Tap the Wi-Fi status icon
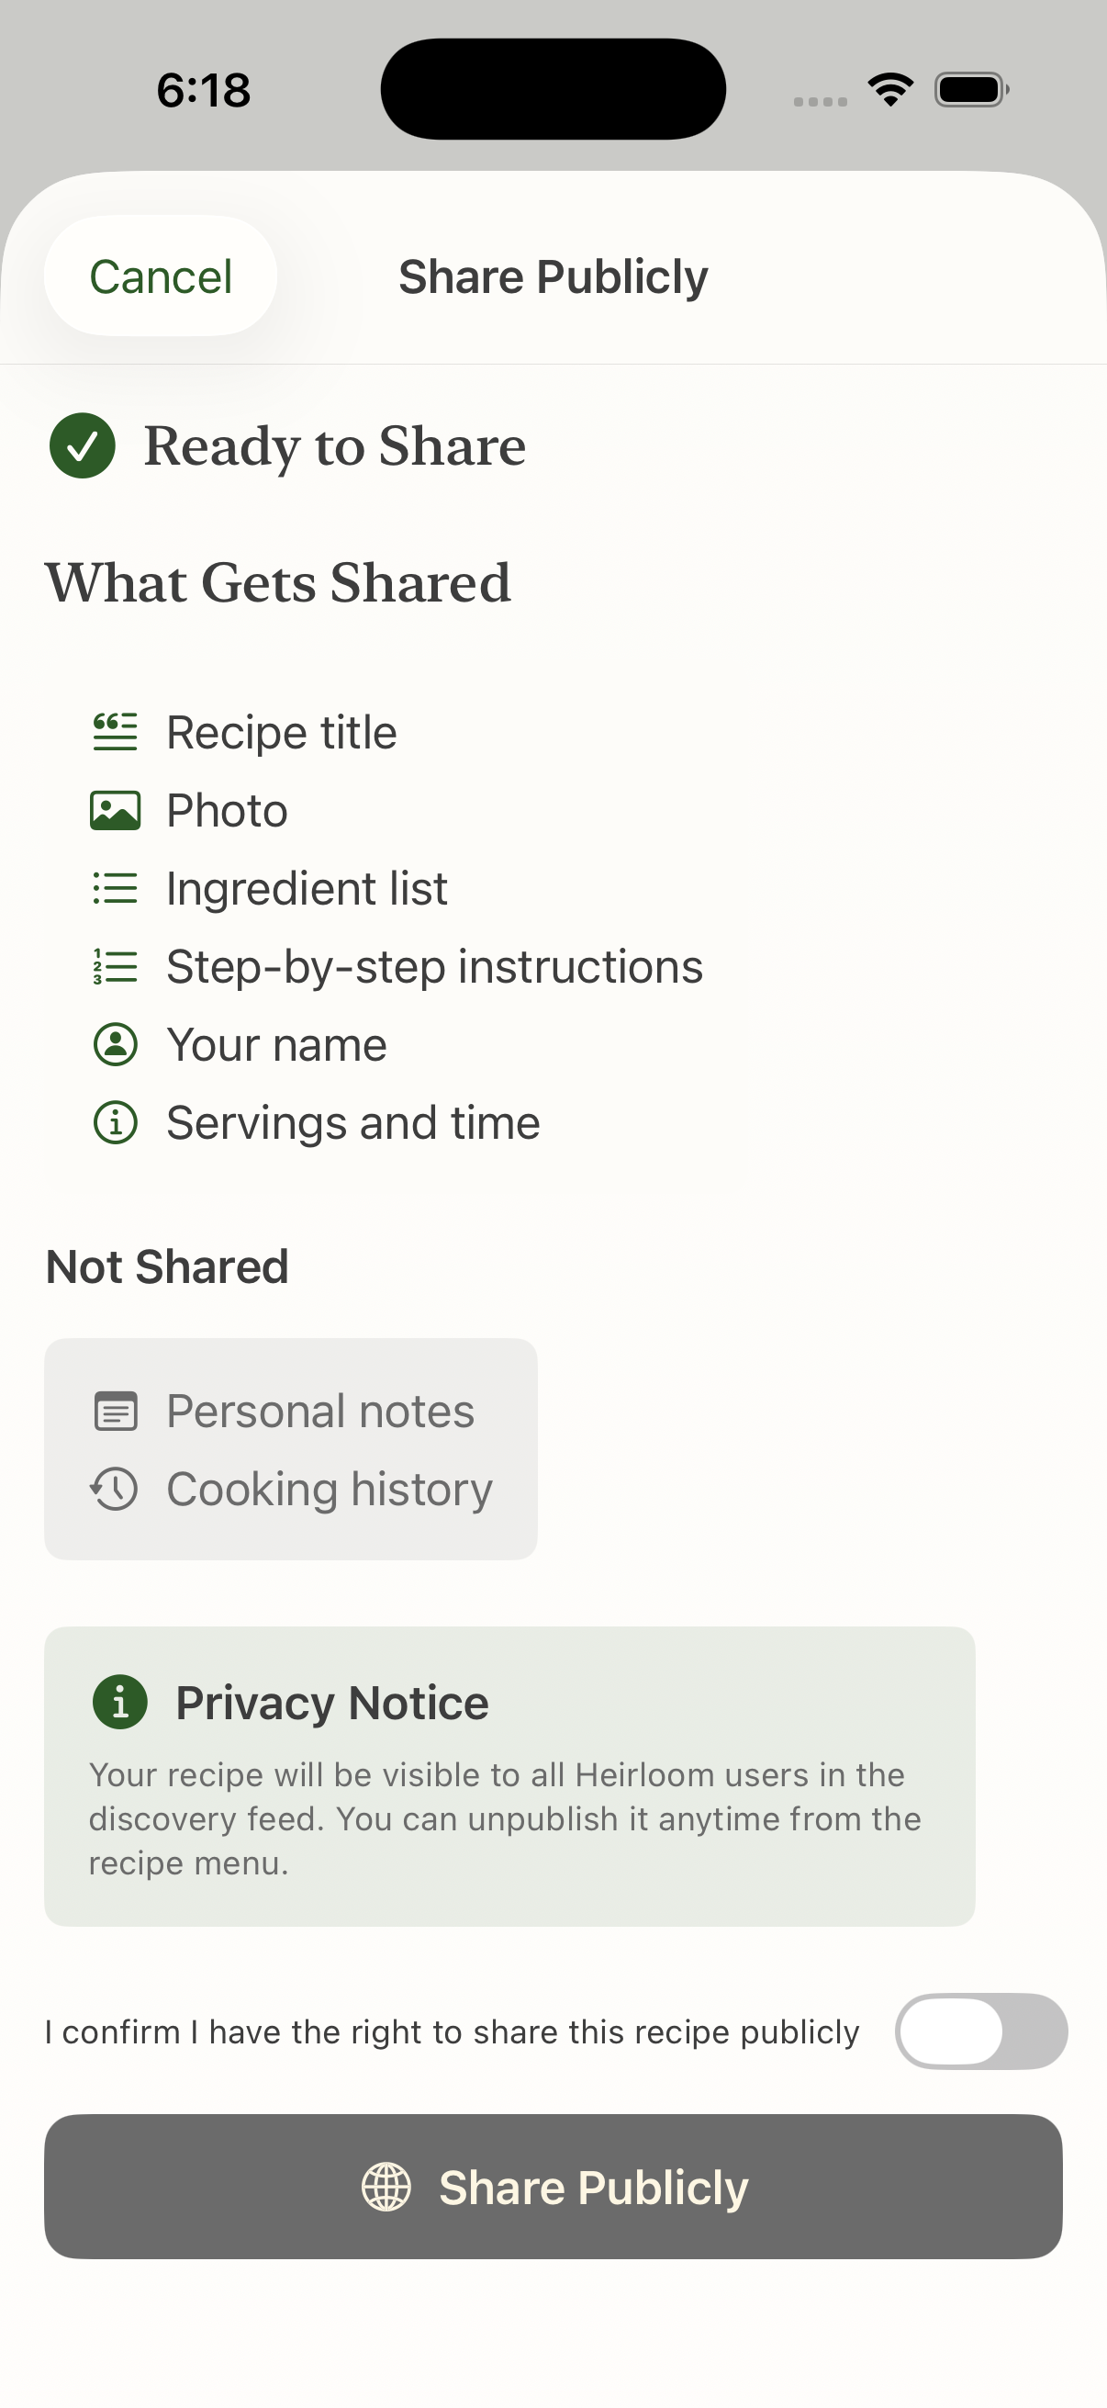Viewport: 1107px width, 2408px height. tap(890, 90)
